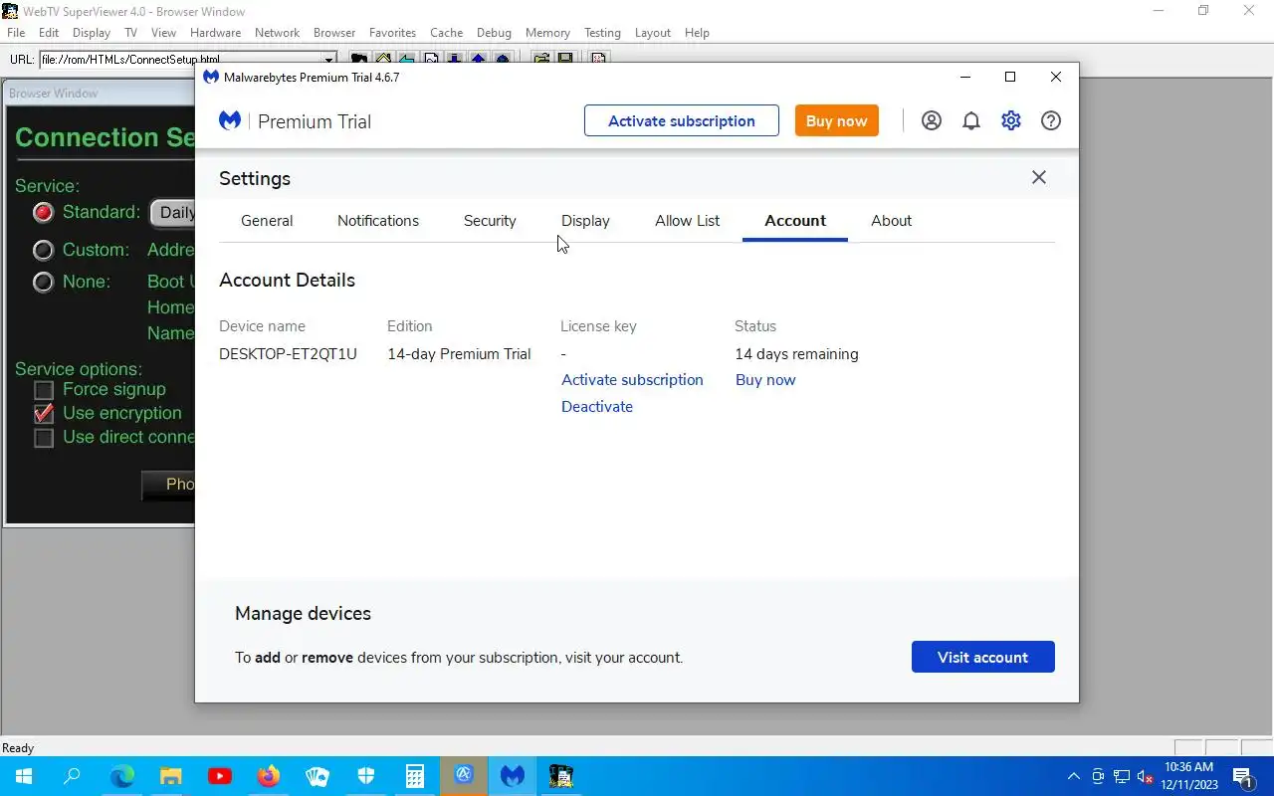
Task: Open the notifications bell in Malwarebytes
Action: (x=971, y=120)
